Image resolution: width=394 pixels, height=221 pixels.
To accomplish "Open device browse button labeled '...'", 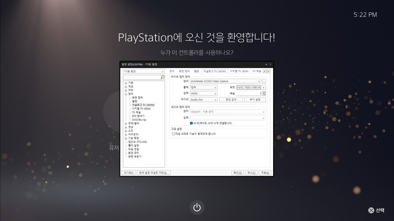I will pos(264,81).
